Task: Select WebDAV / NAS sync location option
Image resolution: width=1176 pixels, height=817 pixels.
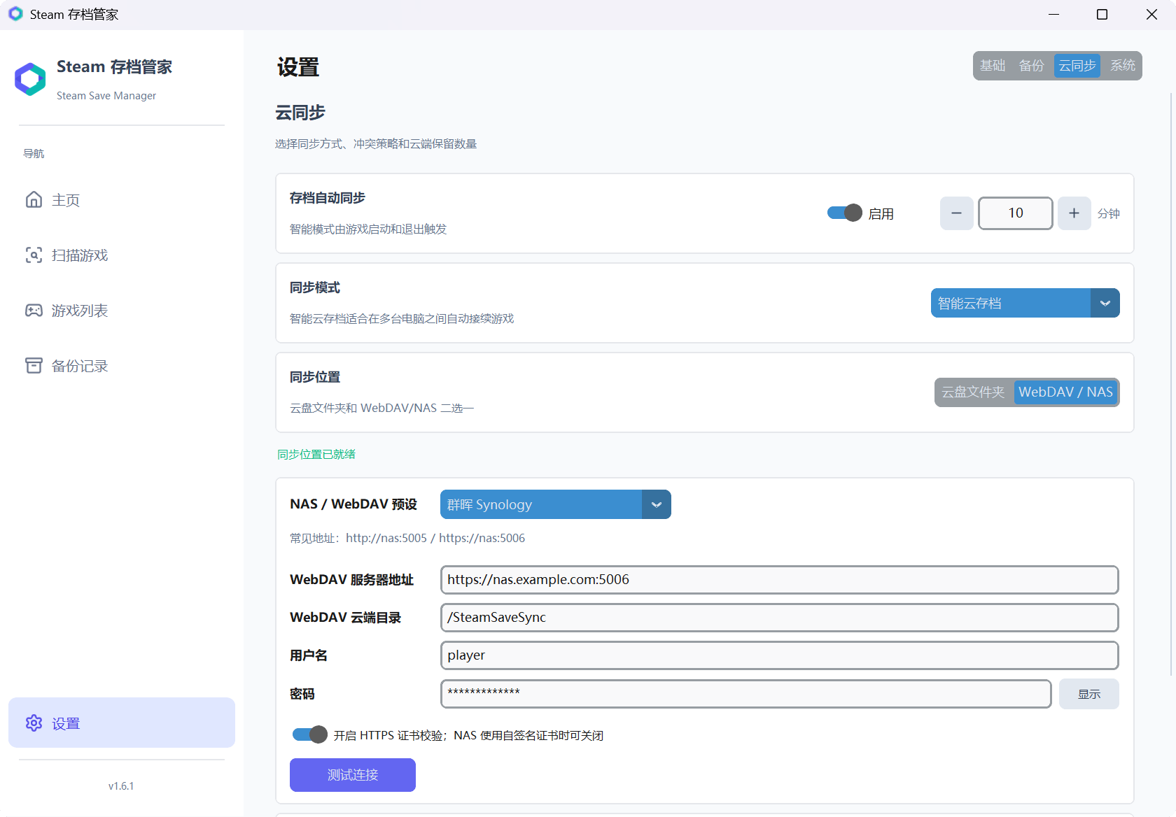Action: tap(1065, 392)
